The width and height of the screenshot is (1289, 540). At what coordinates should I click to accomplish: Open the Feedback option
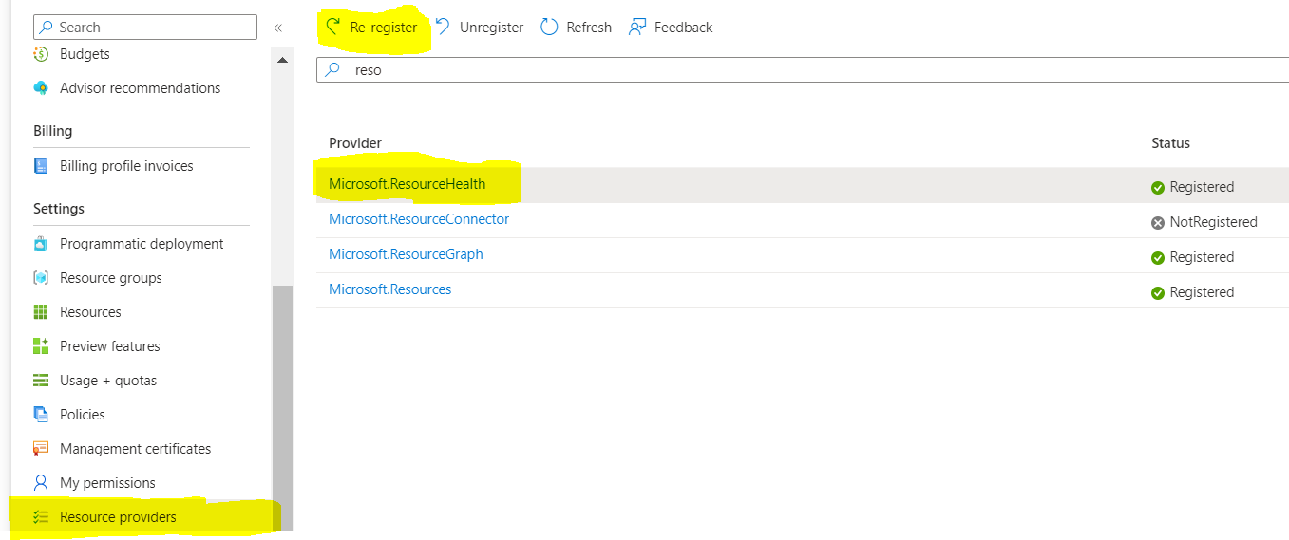671,28
